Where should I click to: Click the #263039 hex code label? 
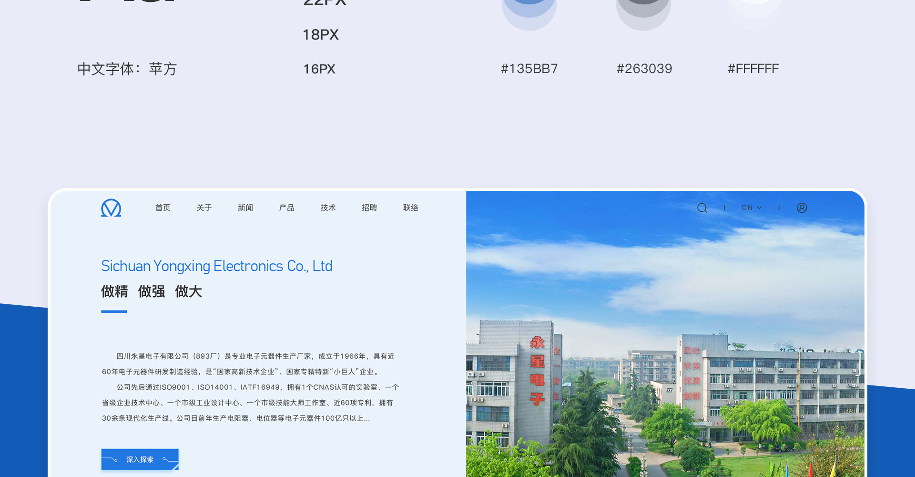click(644, 69)
